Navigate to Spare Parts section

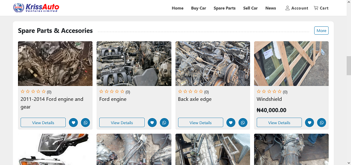pyautogui.click(x=225, y=8)
